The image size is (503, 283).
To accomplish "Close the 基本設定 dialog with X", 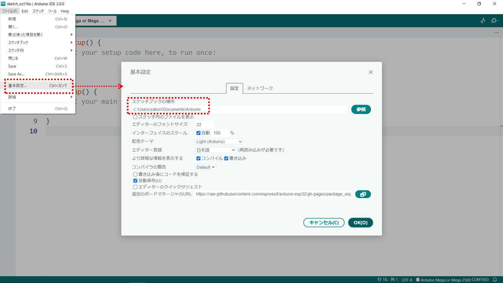I will [x=371, y=72].
